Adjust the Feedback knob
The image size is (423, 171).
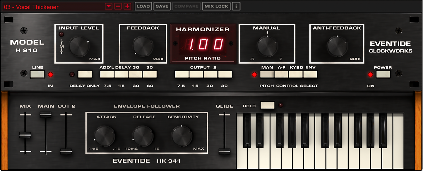pyautogui.click(x=143, y=46)
